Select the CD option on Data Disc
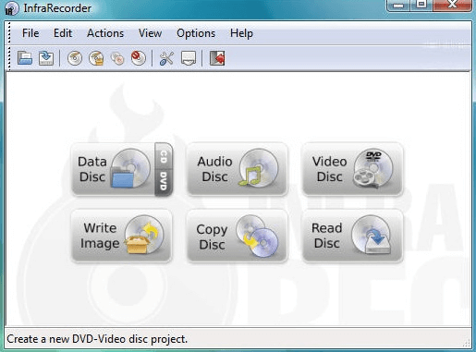 [x=164, y=156]
